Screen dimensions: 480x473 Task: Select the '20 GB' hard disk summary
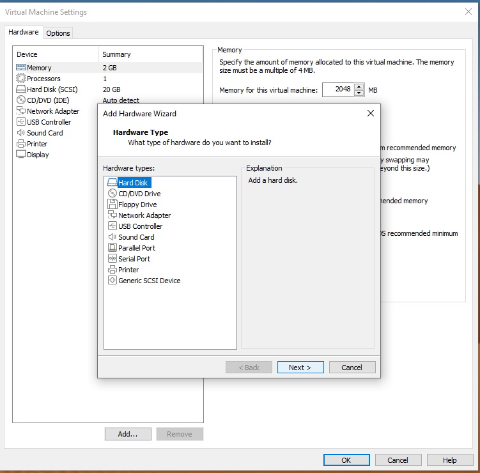[111, 89]
